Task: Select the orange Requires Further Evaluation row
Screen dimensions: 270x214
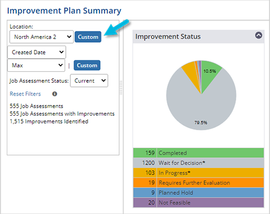Action: pos(199,183)
